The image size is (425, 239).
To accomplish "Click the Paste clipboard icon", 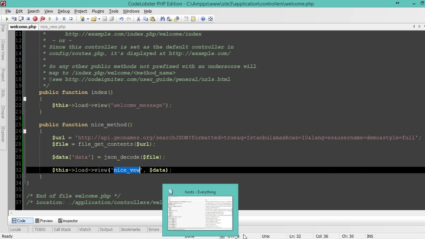I will [152, 19].
